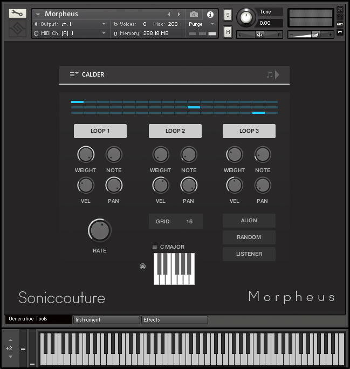Switch to the Effects tab
Viewport: 350px width, 369px height.
point(175,320)
